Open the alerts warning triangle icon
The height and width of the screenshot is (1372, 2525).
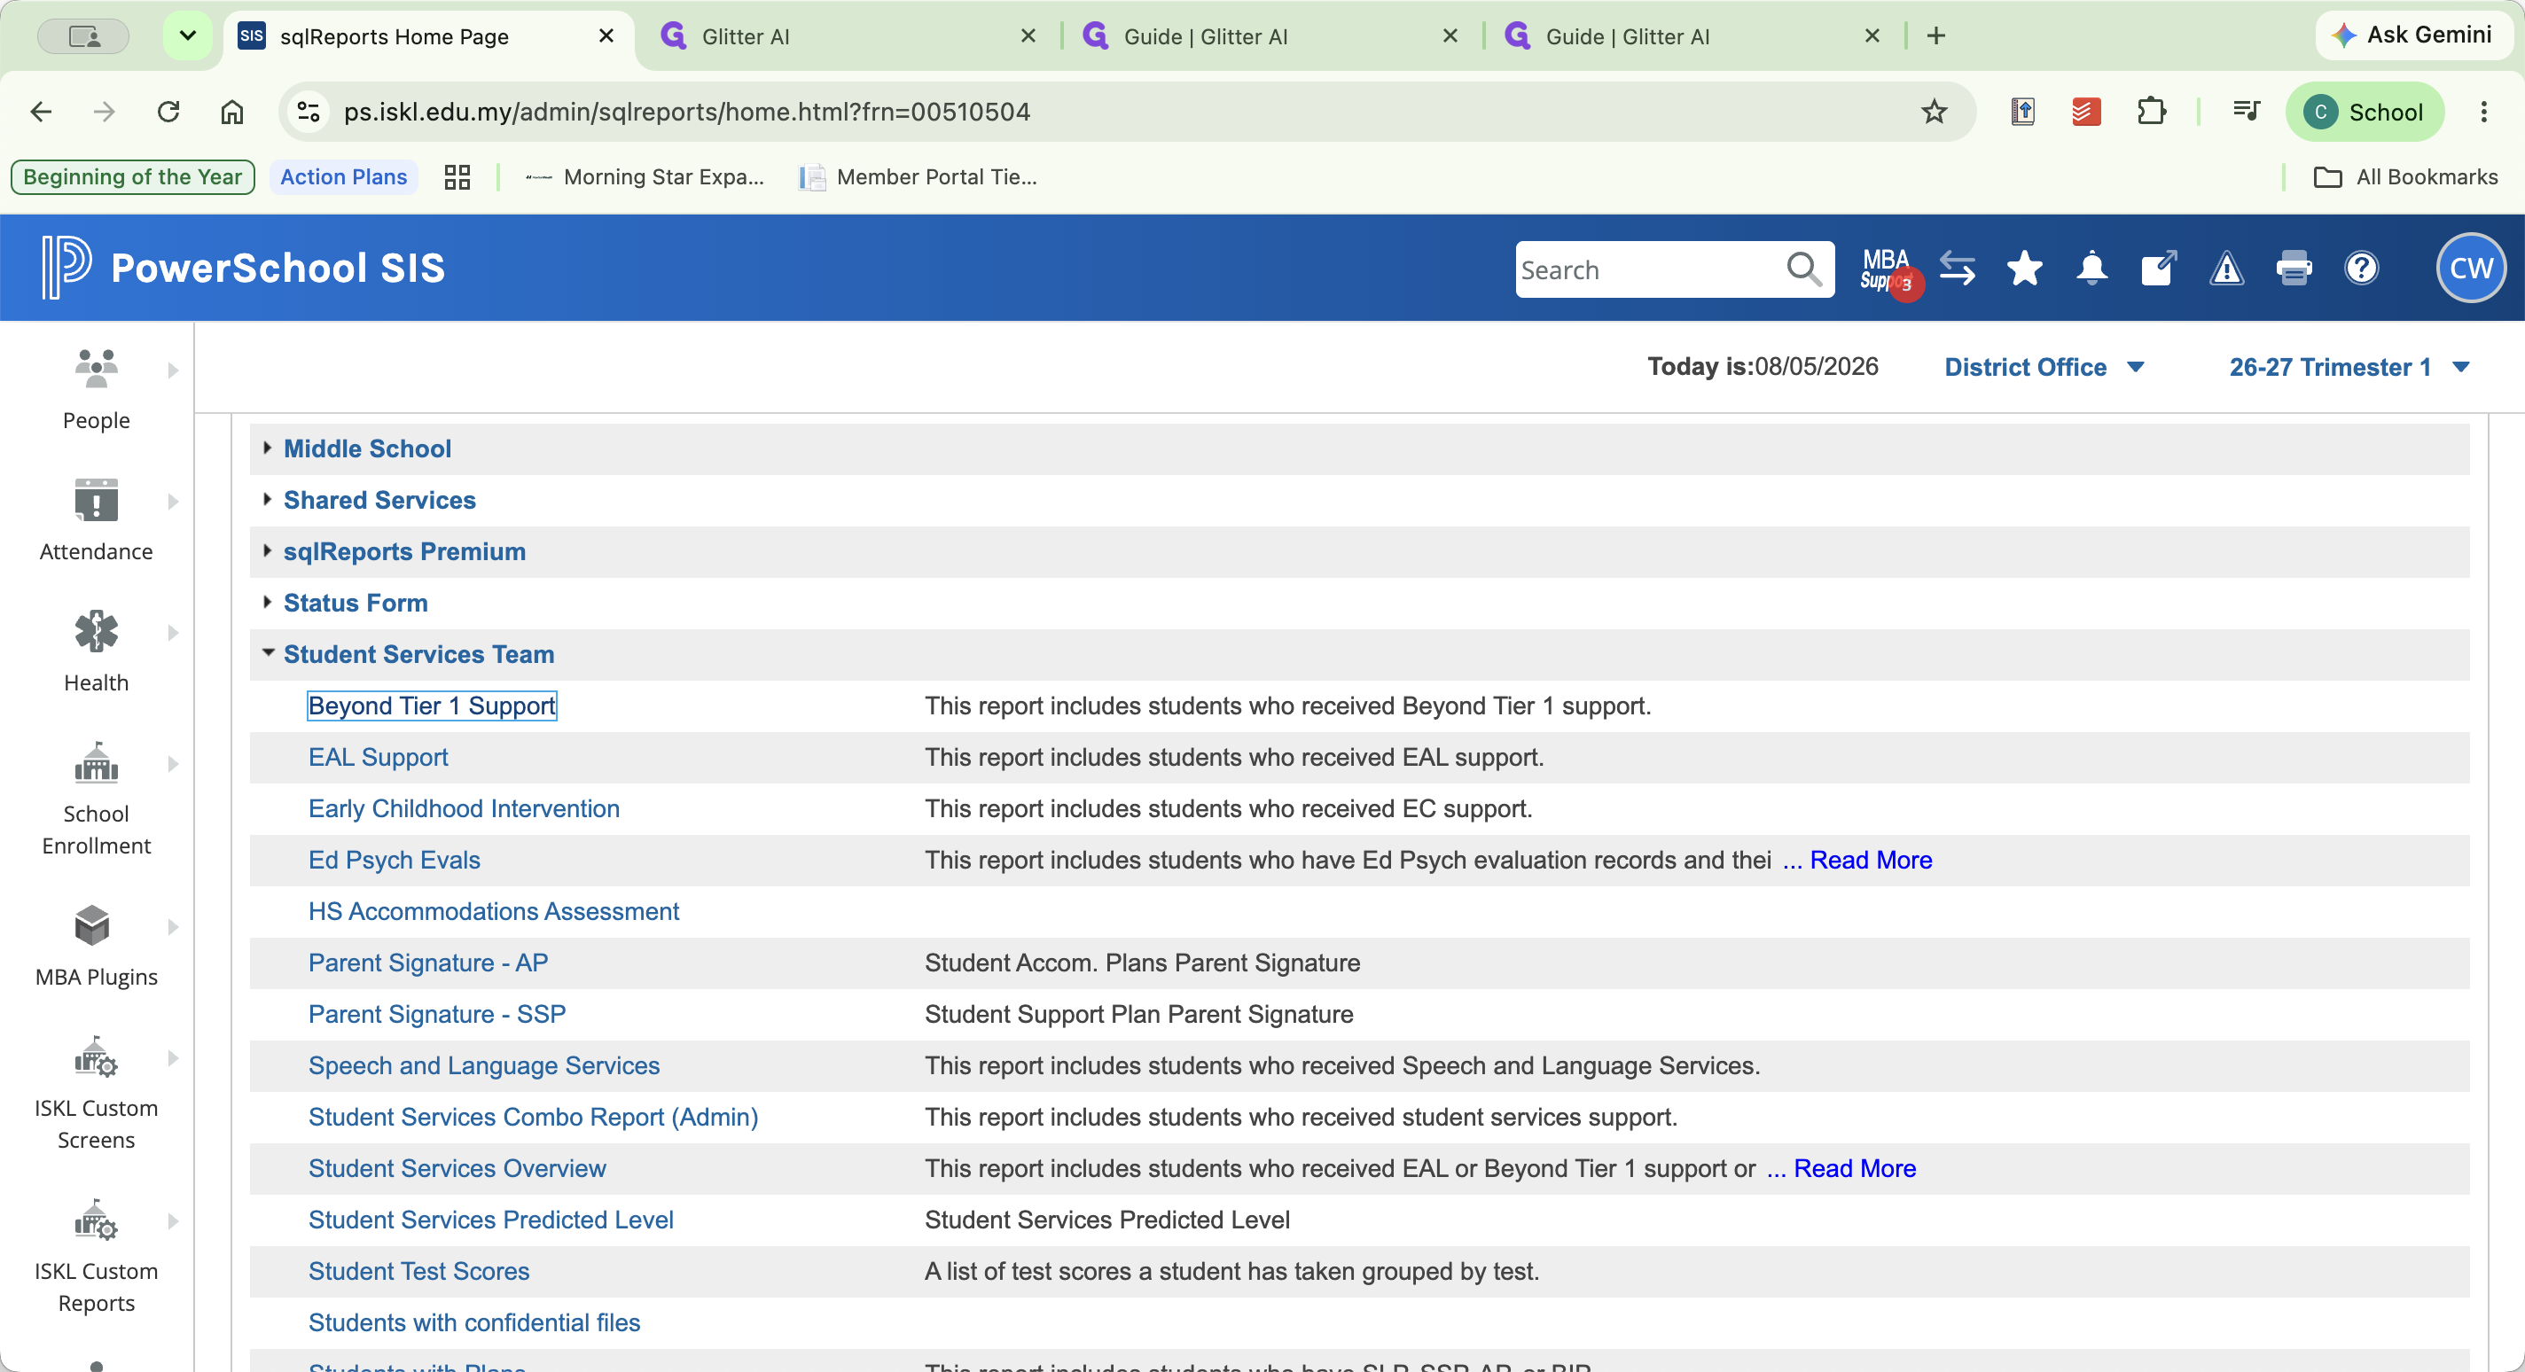(x=2226, y=269)
